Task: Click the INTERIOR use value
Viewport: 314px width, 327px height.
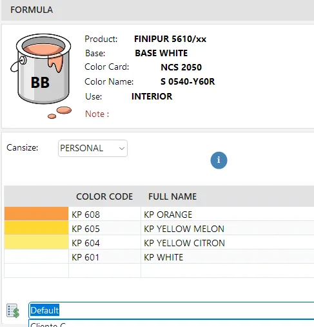Action: pyautogui.click(x=152, y=96)
